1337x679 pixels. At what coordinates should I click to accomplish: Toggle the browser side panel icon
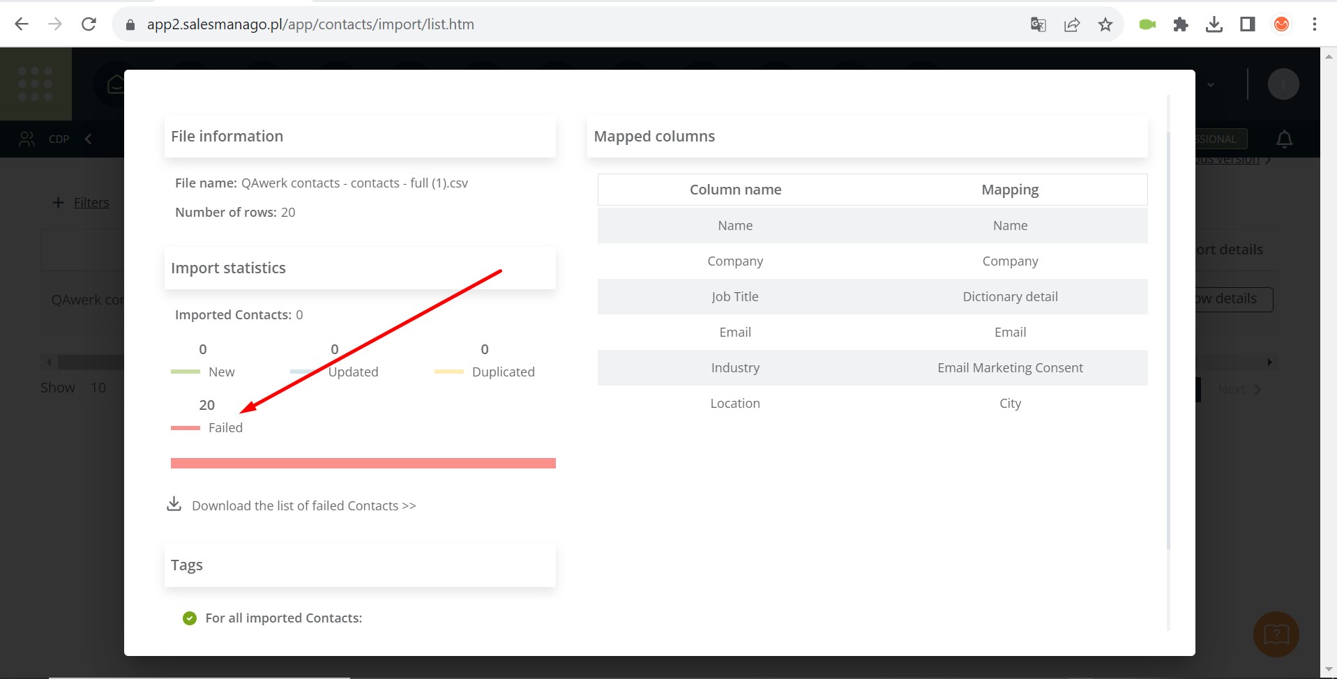coord(1248,25)
